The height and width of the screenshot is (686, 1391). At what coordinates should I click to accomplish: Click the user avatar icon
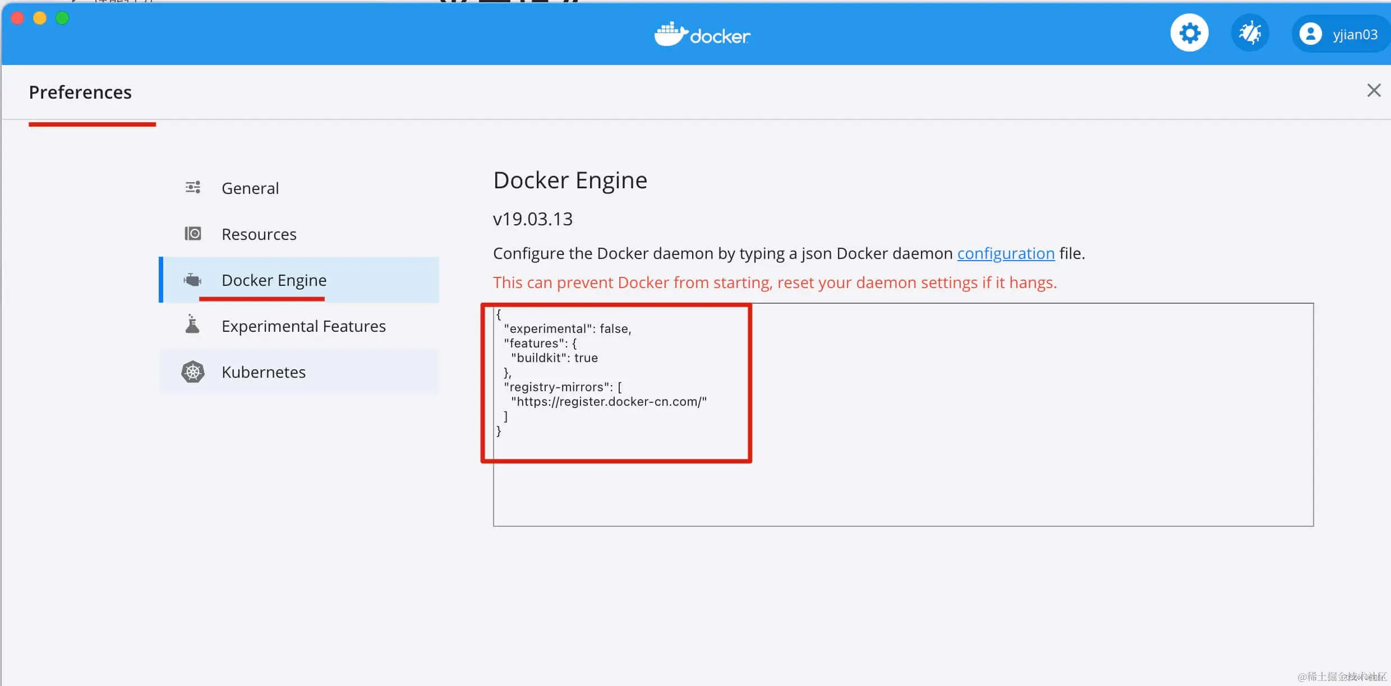click(1310, 34)
